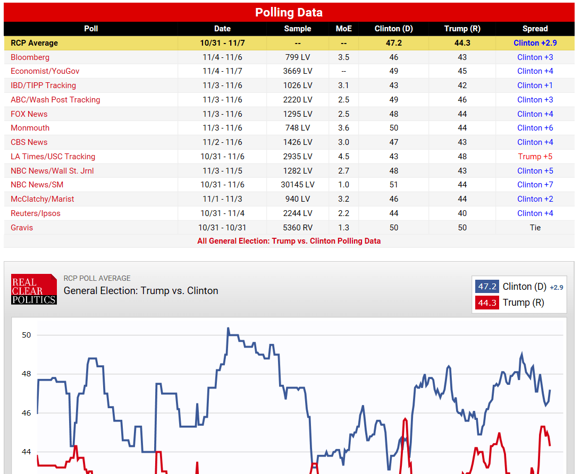Click the Trump +5 spread value

(x=535, y=157)
